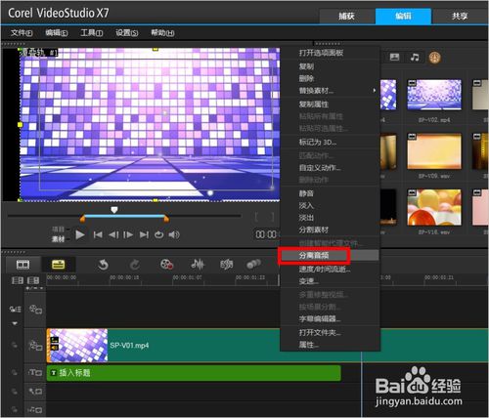Toggle repeat playback loop icon
The image size is (489, 418).
[158, 234]
